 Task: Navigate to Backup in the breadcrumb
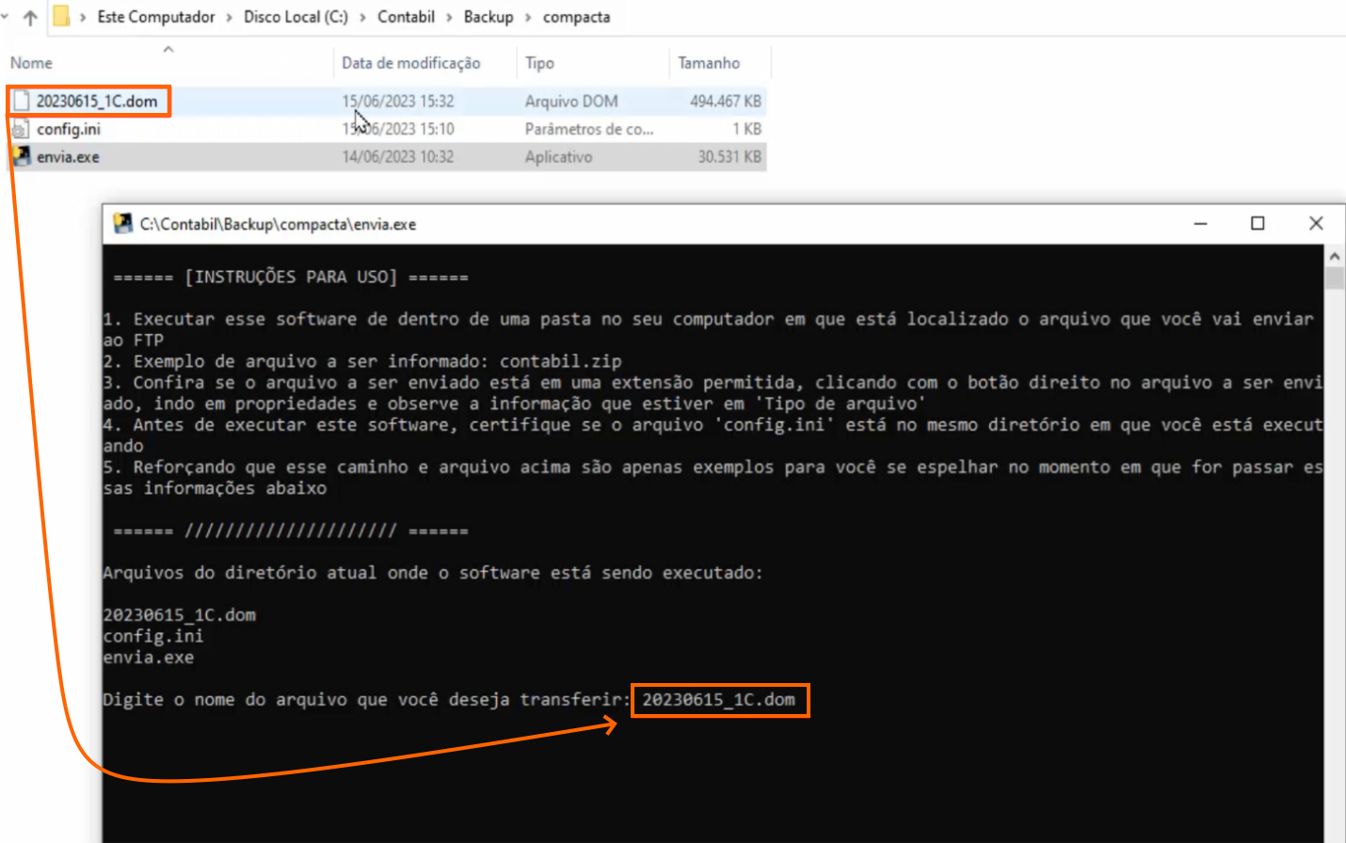point(488,17)
